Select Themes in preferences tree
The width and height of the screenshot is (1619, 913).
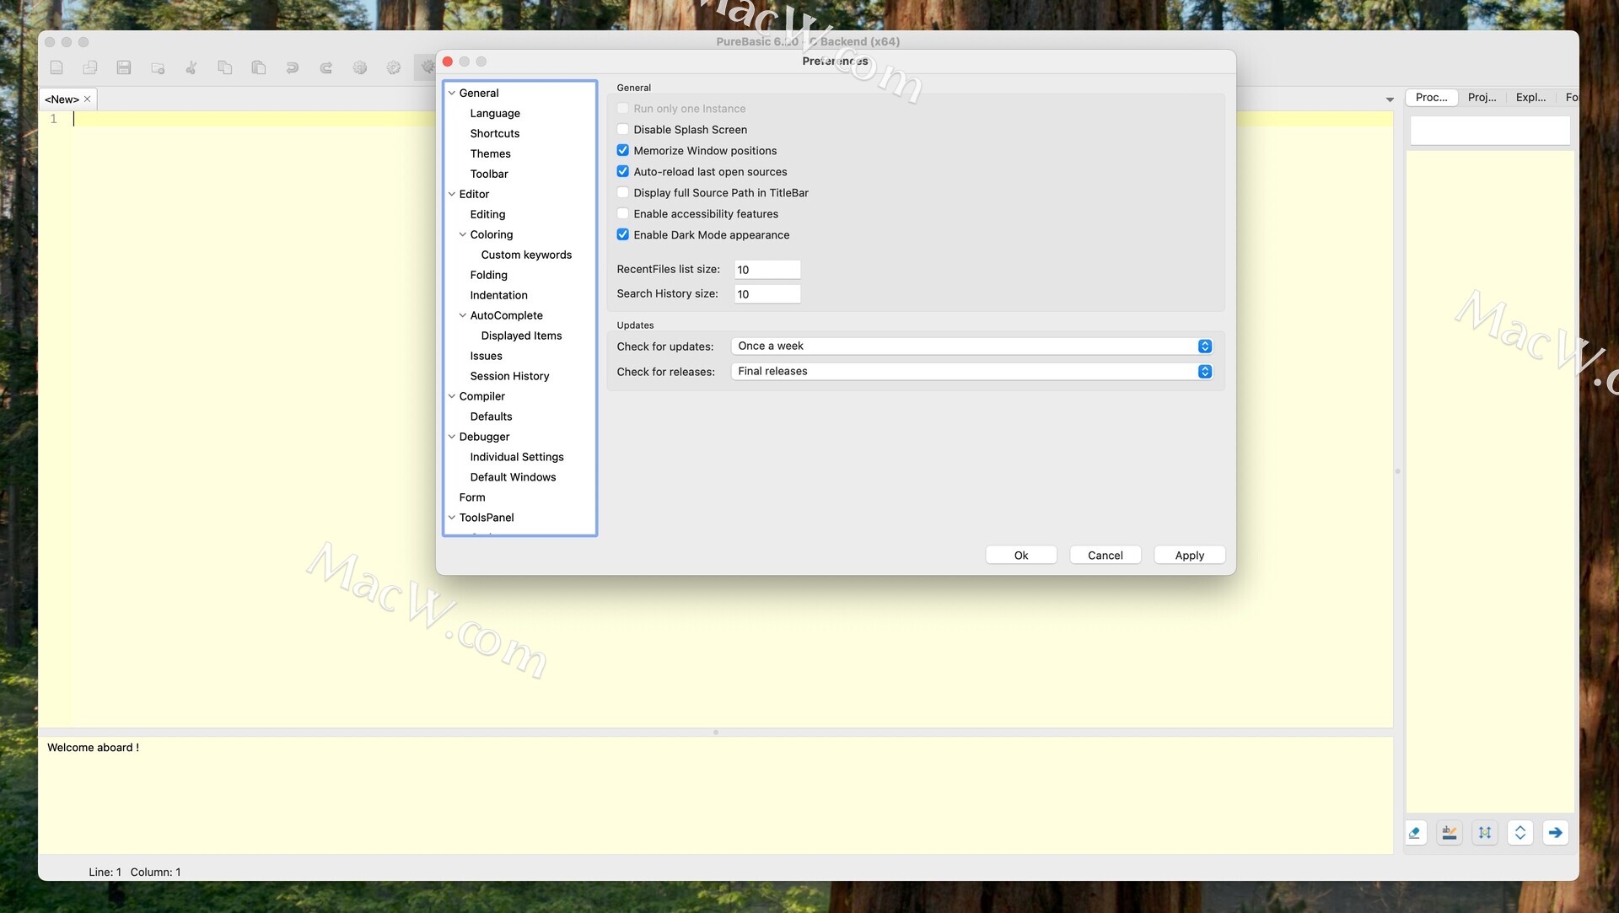pyautogui.click(x=491, y=153)
